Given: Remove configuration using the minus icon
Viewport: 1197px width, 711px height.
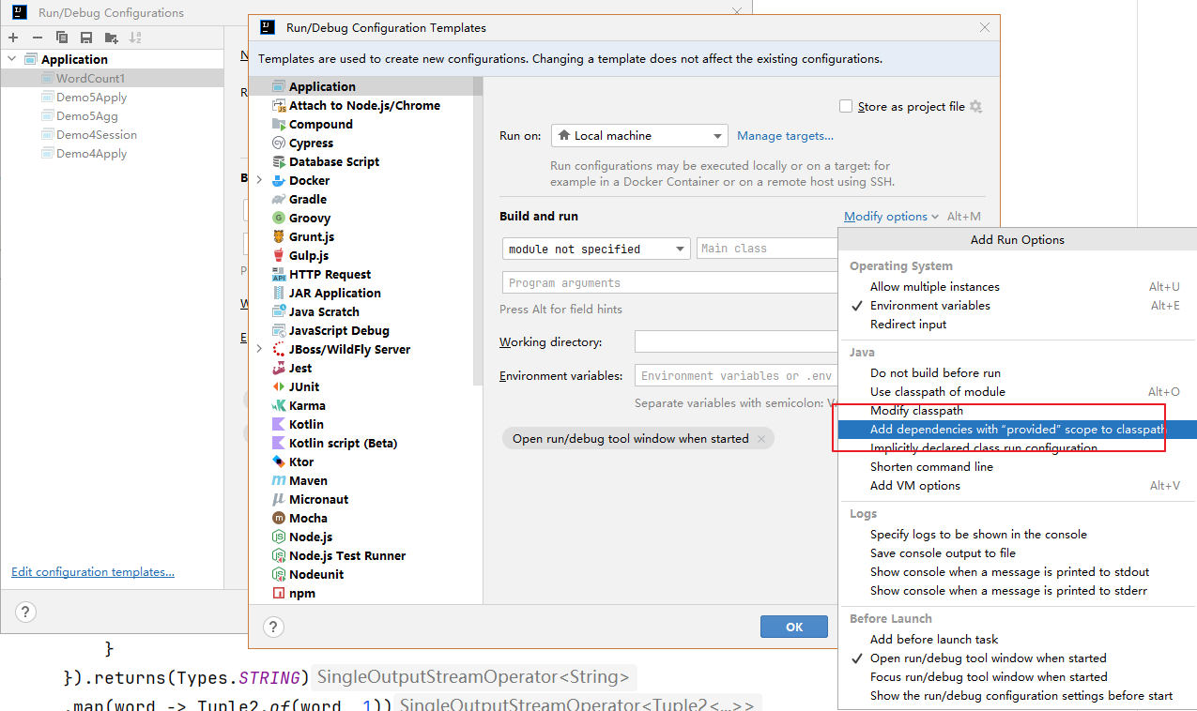Looking at the screenshot, I should pos(38,38).
